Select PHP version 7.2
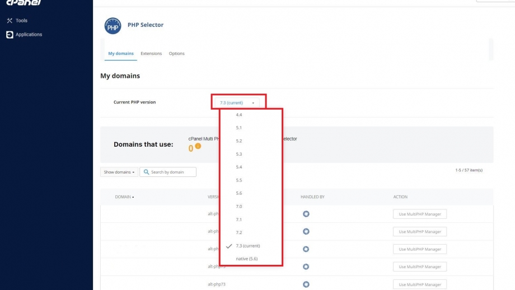 pos(239,232)
